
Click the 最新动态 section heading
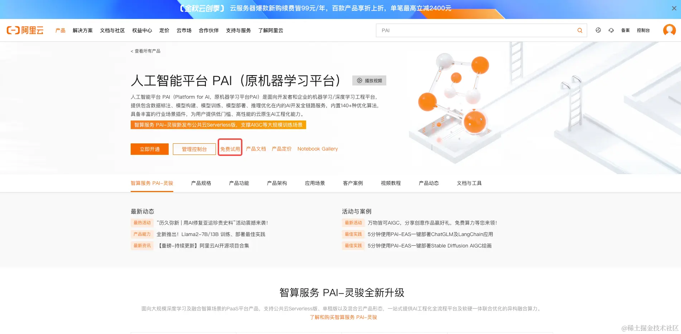click(143, 211)
